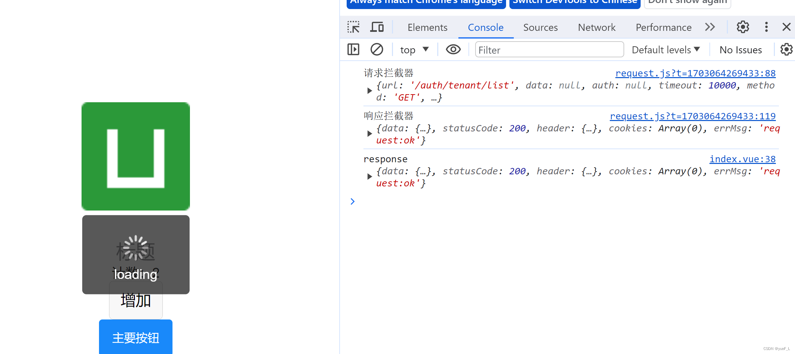Open the top JavaScript context dropdown
This screenshot has width=795, height=354.
[414, 50]
